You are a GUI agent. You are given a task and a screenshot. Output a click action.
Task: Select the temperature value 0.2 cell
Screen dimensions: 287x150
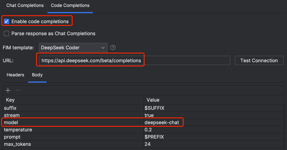pos(148,130)
